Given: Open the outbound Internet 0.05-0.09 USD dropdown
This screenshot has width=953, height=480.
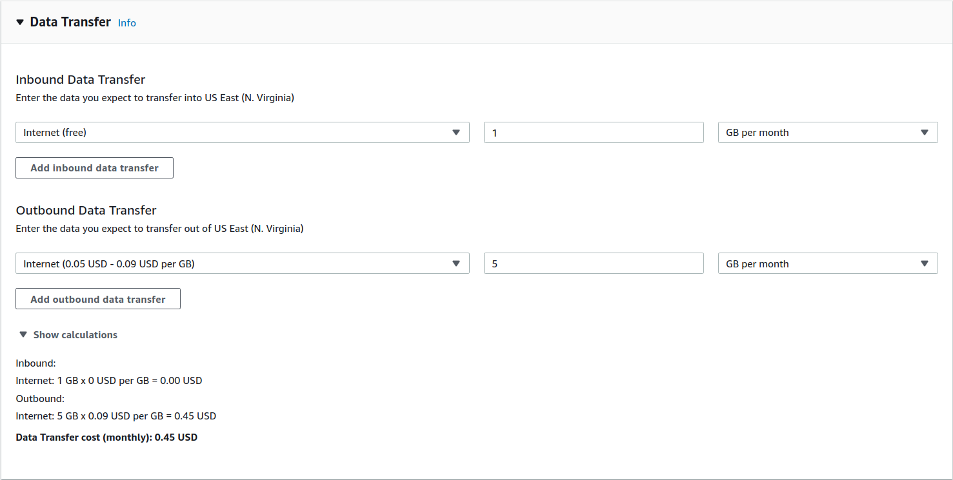Looking at the screenshot, I should point(232,264).
